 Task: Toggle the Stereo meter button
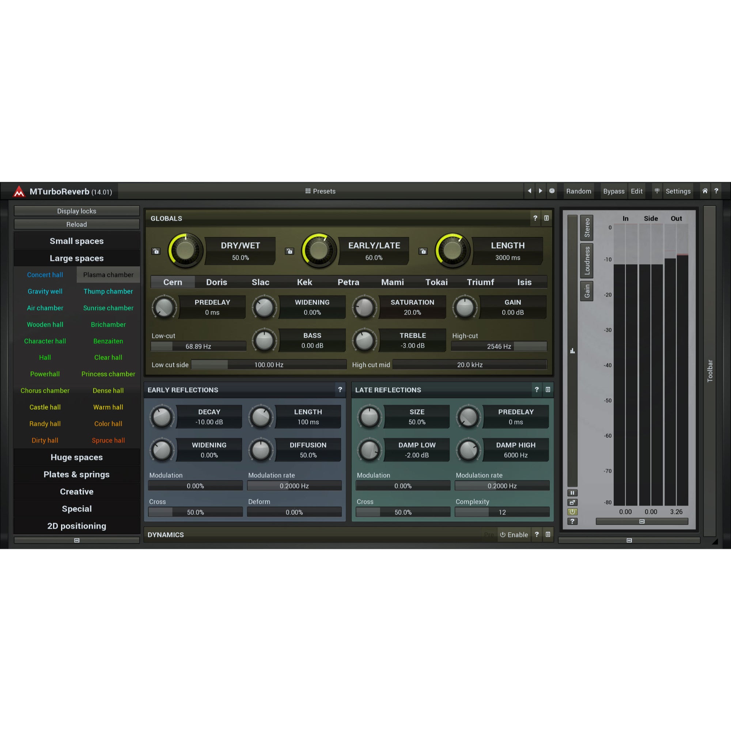pos(587,228)
